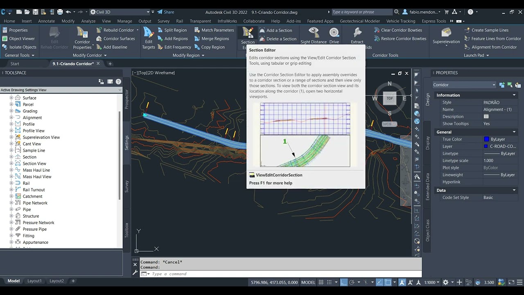The width and height of the screenshot is (524, 295).
Task: Open Sight Distance tool
Action: click(314, 36)
